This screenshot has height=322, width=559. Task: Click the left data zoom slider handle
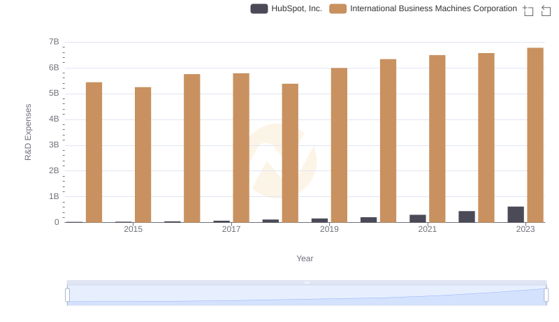(67, 295)
